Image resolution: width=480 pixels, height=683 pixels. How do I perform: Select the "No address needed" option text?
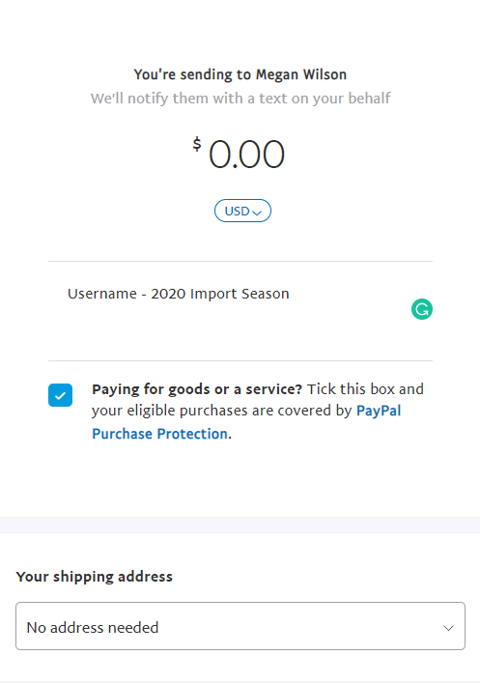93,628
